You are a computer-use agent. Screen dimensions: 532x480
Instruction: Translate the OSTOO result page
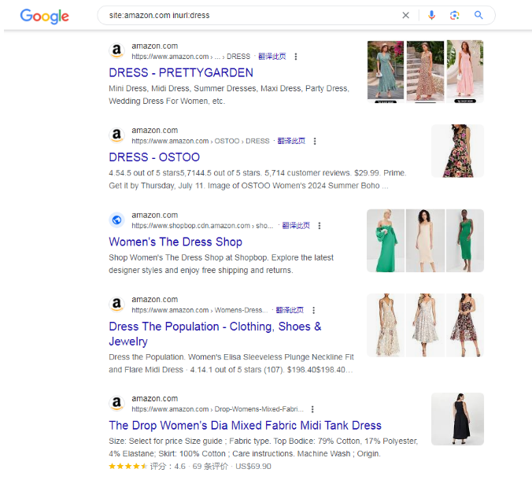click(x=291, y=141)
